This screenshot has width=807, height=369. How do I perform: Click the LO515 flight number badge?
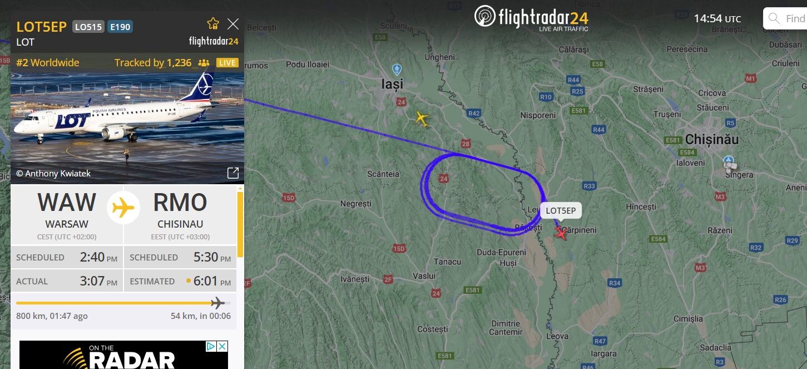coord(88,26)
